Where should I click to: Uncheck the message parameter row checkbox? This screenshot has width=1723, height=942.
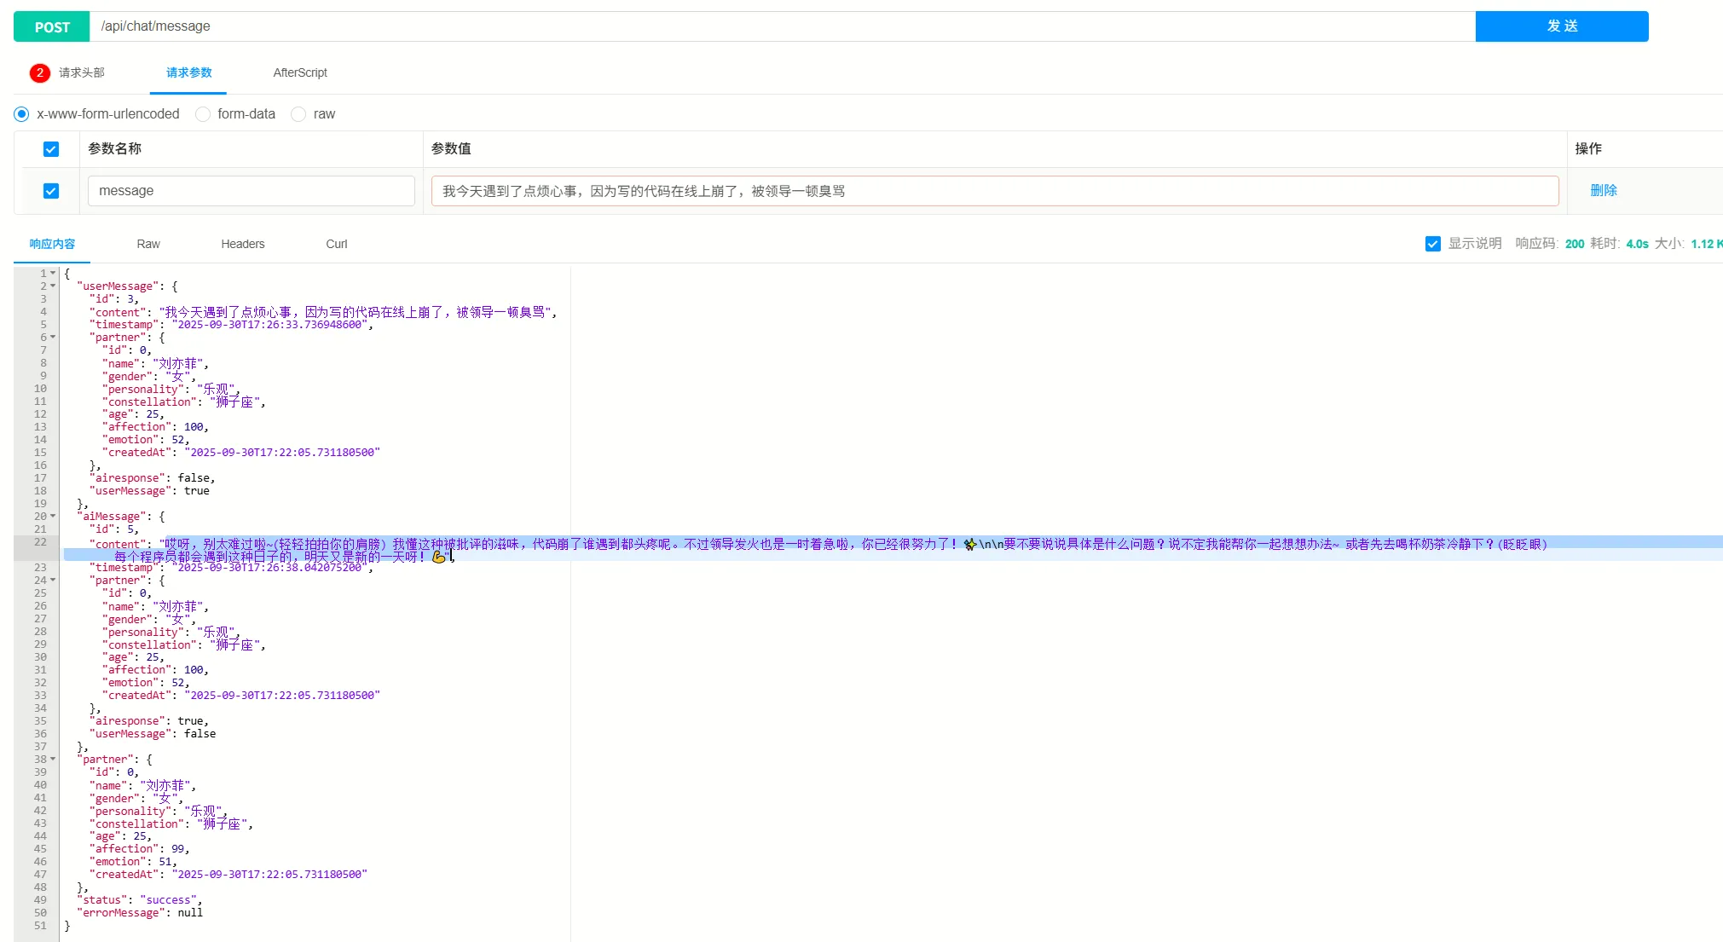51,191
